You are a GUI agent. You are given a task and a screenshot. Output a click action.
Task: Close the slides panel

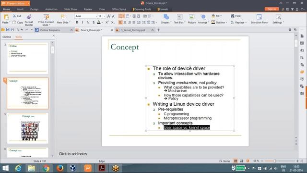click(x=53, y=36)
